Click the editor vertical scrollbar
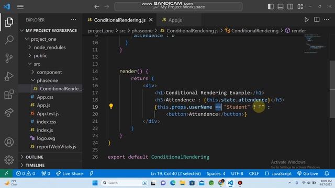Viewport: 335px width, 188px height. coord(332,89)
